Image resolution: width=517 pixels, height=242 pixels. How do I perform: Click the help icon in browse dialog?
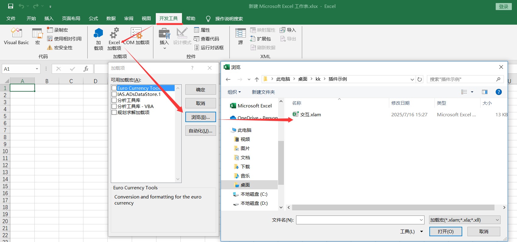(x=498, y=92)
